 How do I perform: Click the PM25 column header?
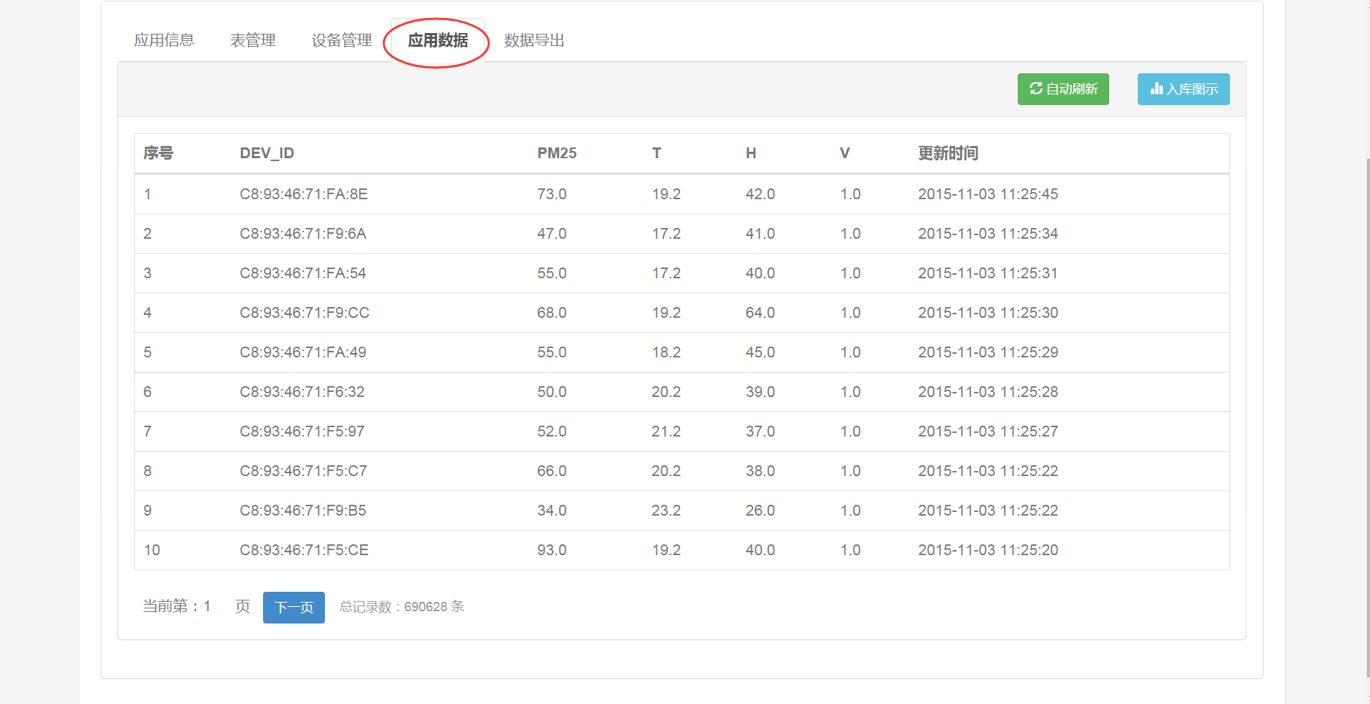(x=556, y=153)
